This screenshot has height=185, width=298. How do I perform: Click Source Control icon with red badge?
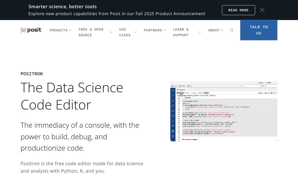[173, 100]
